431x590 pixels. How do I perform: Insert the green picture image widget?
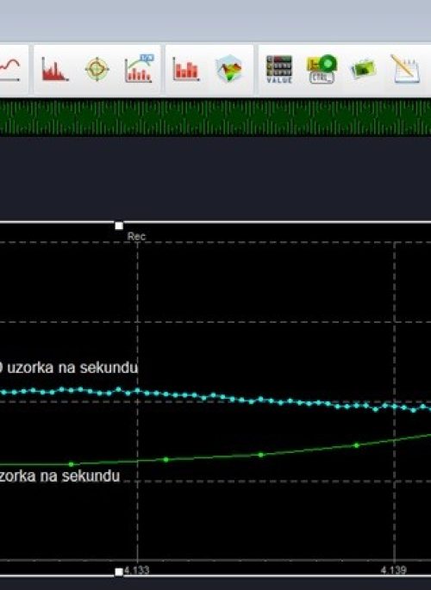click(363, 70)
